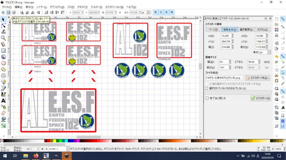This screenshot has height=160, width=286.
Task: Click Deselect toolbar icon
Action: click(x=14, y=12)
